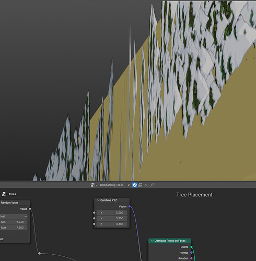Select the Tree Placement frame label

coord(194,195)
